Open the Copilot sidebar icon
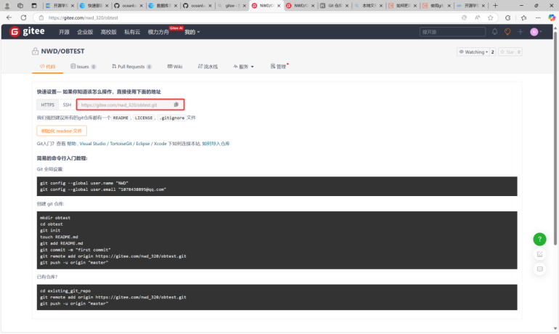 [552, 17]
